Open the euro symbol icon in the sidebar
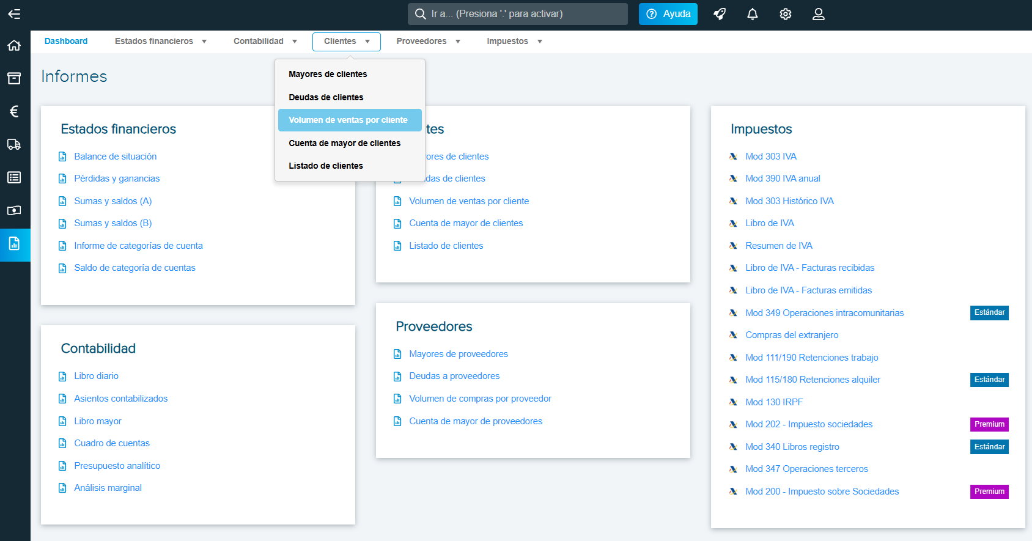Image resolution: width=1032 pixels, height=541 pixels. [x=14, y=111]
